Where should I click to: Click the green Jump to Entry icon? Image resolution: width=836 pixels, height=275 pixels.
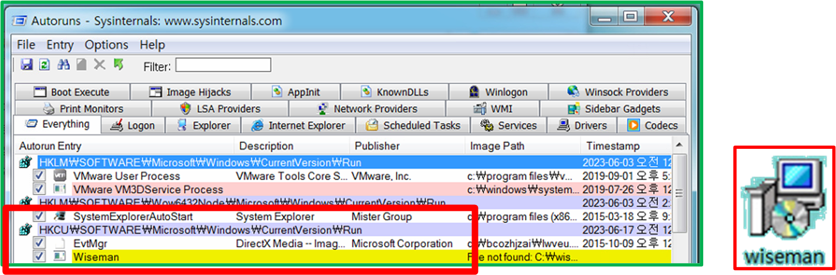118,65
